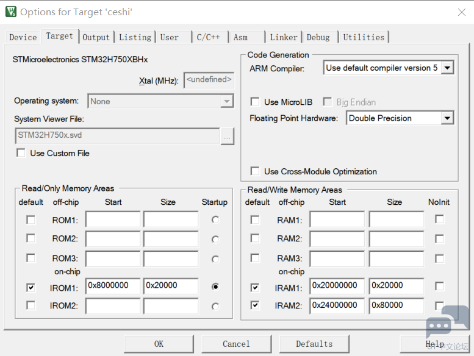Restore settings with Defaults button
This screenshot has width=474, height=356.
(x=314, y=344)
